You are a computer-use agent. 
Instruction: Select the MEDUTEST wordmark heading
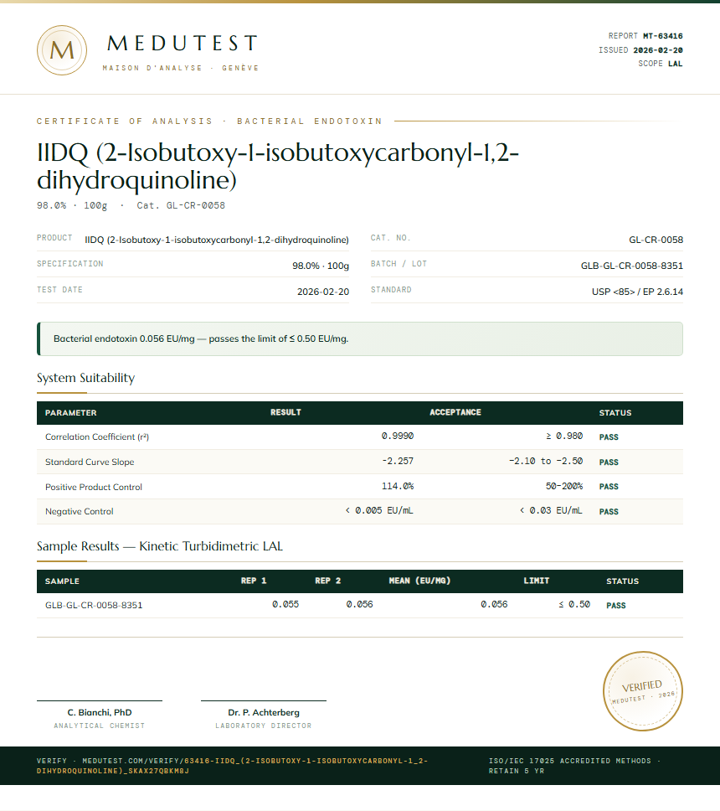183,44
